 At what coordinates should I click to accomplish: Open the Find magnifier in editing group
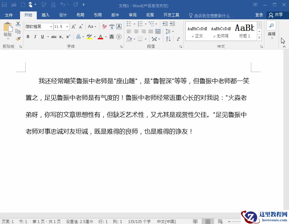tap(271, 26)
